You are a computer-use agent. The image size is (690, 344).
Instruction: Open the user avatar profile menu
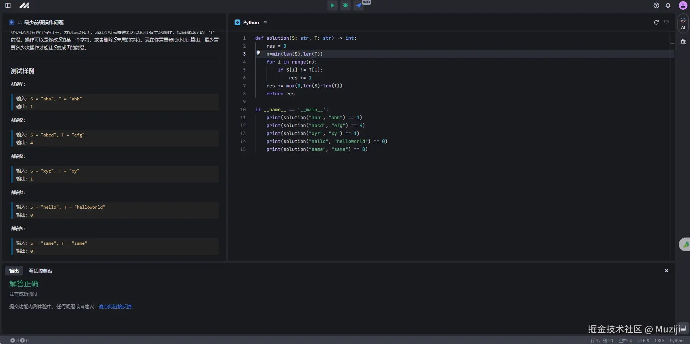point(683,5)
